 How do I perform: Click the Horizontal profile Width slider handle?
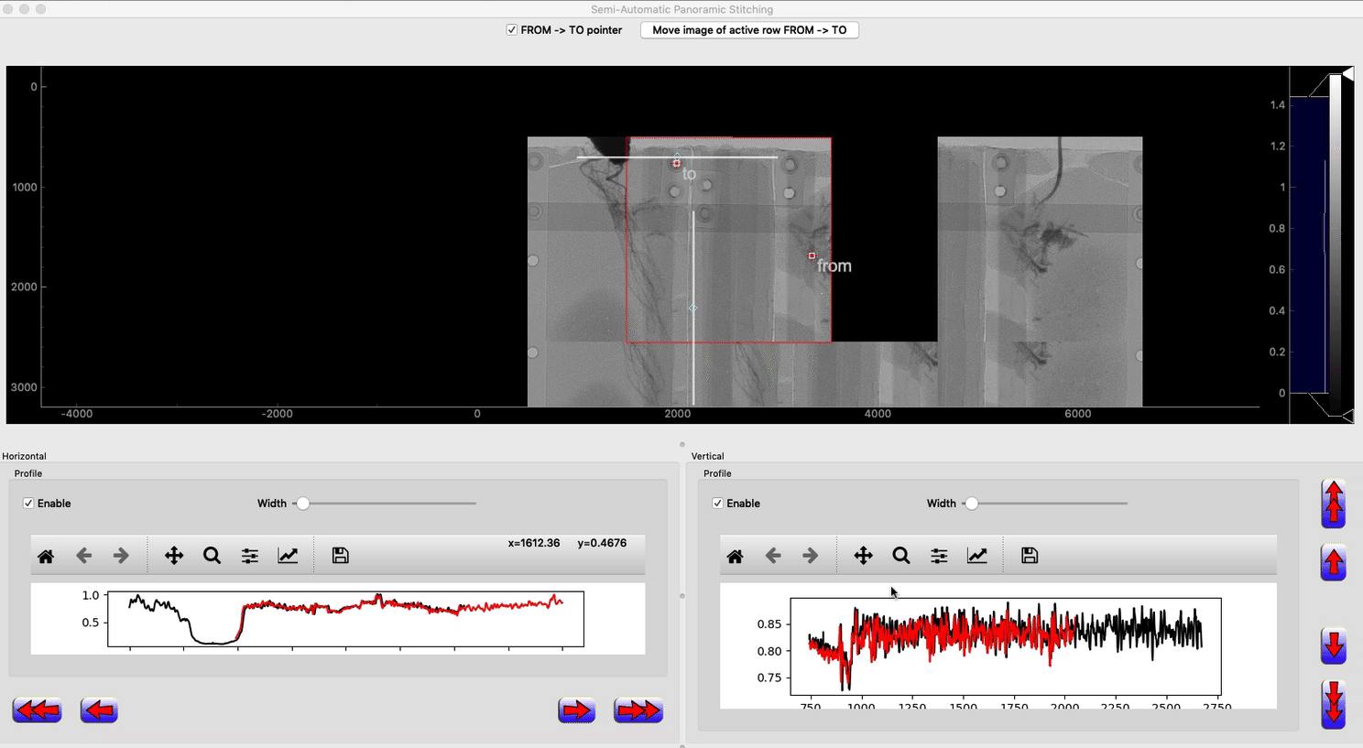point(302,504)
